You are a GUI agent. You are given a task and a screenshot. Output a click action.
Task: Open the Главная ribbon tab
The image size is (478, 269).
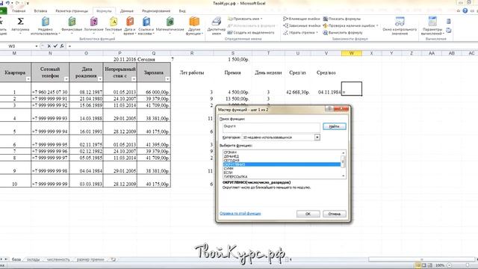[x=19, y=11]
